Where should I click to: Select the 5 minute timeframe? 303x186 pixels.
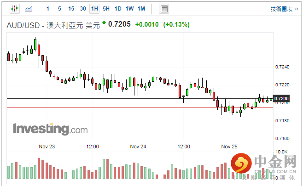(x=59, y=9)
